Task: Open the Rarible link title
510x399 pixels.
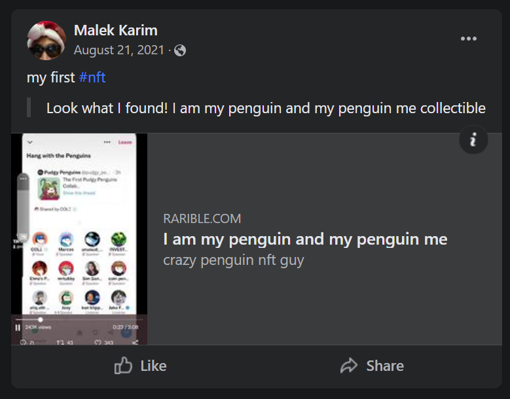Action: tap(305, 239)
